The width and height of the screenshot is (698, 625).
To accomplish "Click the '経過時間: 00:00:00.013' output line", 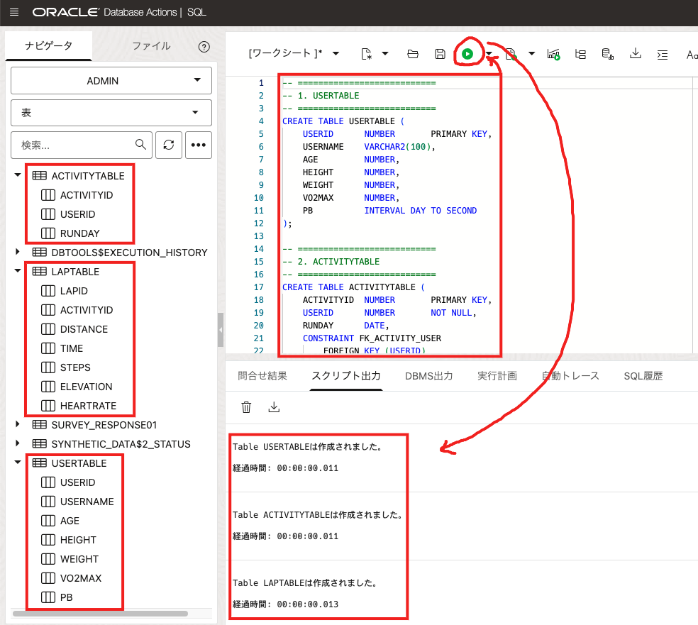I will click(285, 604).
